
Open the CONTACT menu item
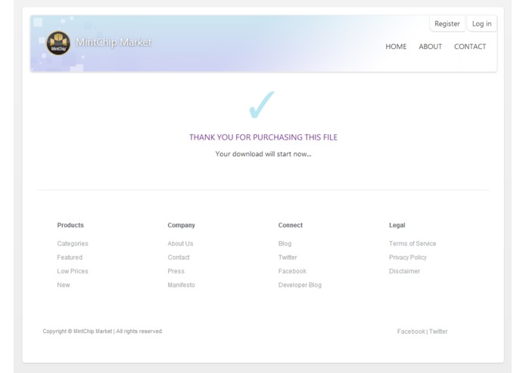[470, 47]
